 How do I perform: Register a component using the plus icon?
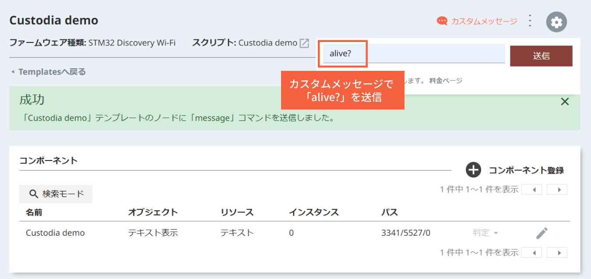(x=473, y=170)
